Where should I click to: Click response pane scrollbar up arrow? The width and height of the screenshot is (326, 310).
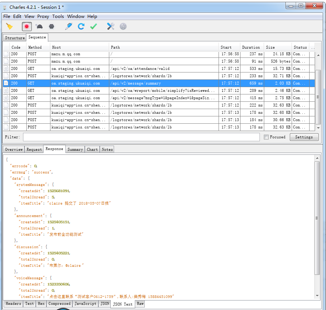(317, 158)
